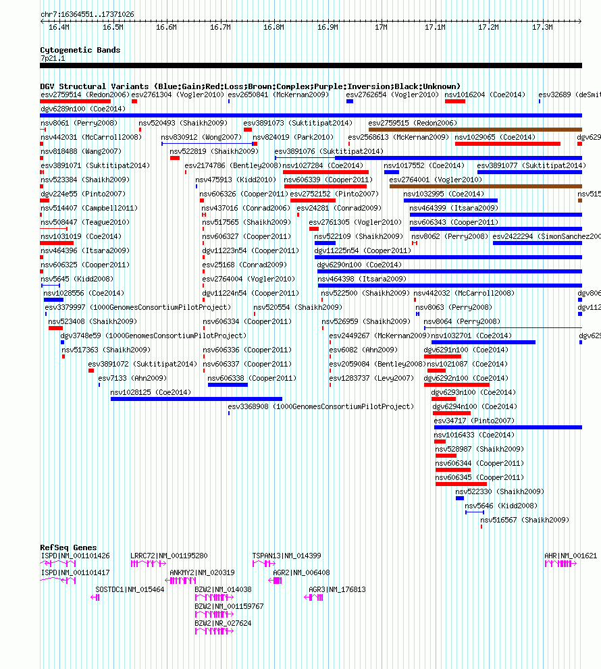
Task: Select the nsv1032701 (Coe2014) blue bar
Action: pyautogui.click(x=484, y=342)
